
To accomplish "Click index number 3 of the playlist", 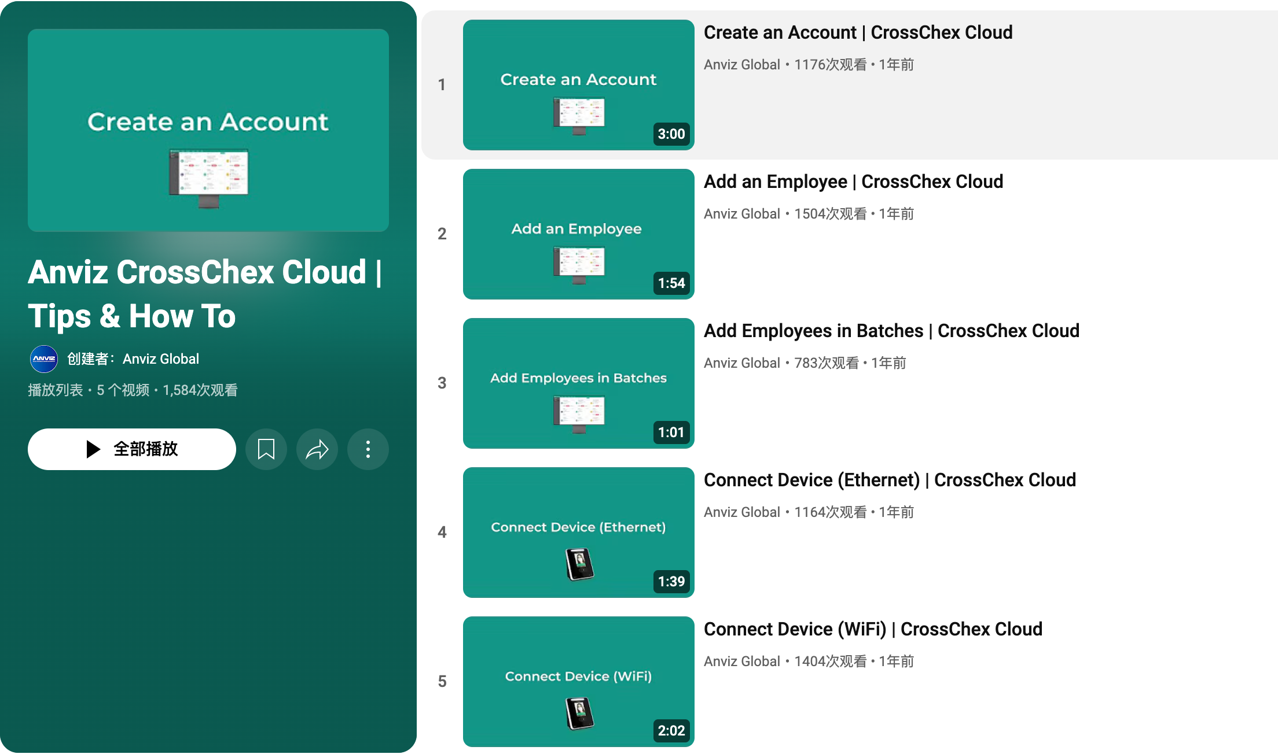I will [442, 383].
